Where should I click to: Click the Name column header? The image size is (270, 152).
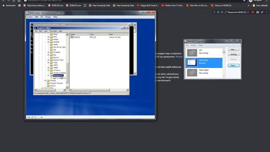point(79,35)
